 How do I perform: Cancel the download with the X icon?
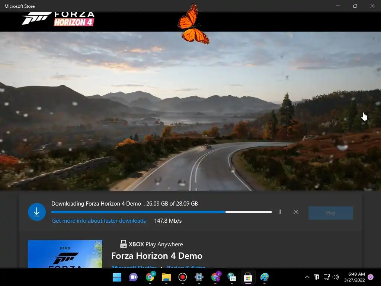click(x=296, y=212)
